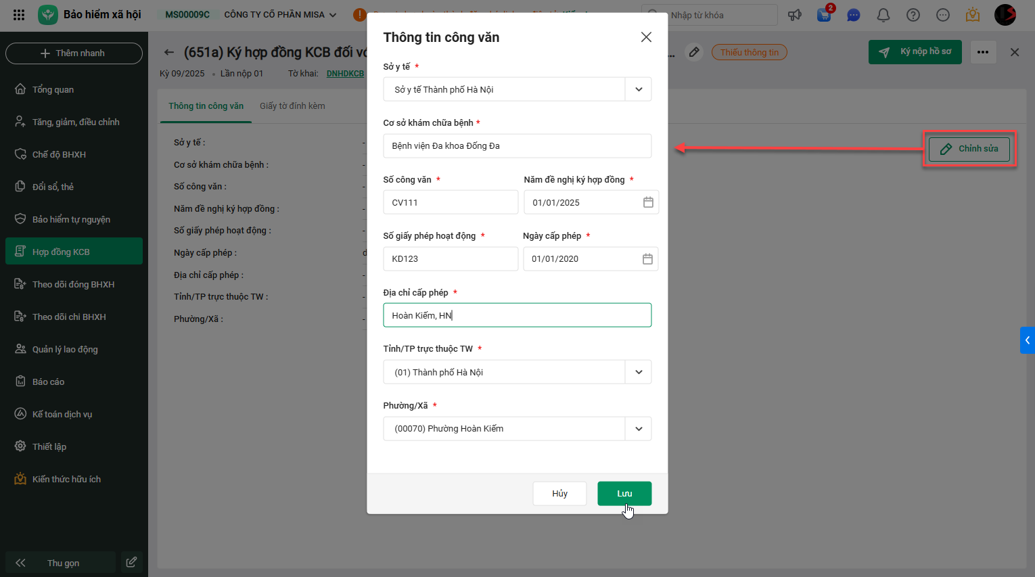Select Tổng quan in the sidebar
Screen dimensions: 1035x577
click(53, 89)
